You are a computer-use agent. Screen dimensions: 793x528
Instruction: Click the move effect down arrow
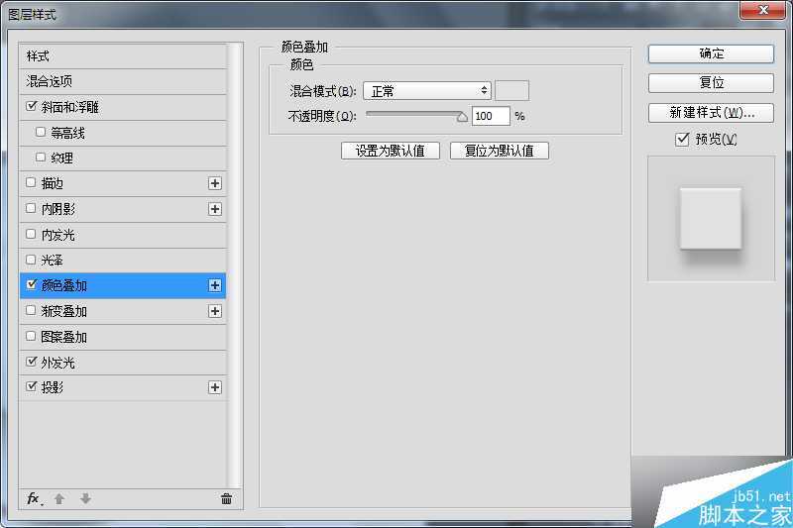[x=85, y=498]
